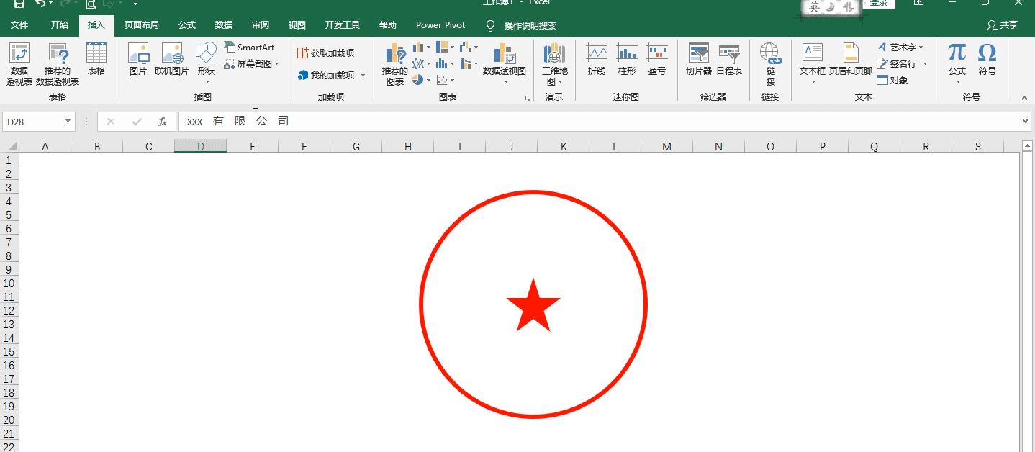Switch to Developer (开发工具) tab
This screenshot has width=1035, height=452.
(343, 25)
